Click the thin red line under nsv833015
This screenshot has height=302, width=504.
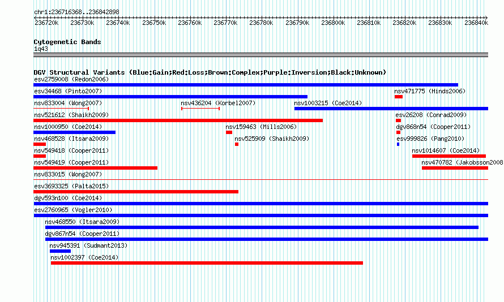(261, 180)
